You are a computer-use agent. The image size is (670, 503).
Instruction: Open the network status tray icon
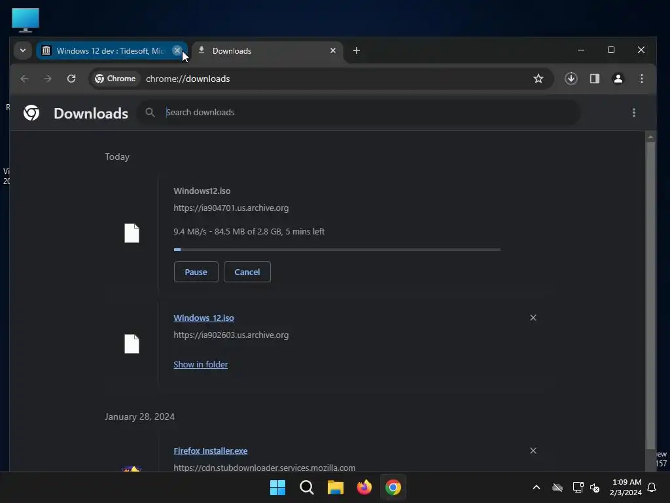pyautogui.click(x=578, y=487)
